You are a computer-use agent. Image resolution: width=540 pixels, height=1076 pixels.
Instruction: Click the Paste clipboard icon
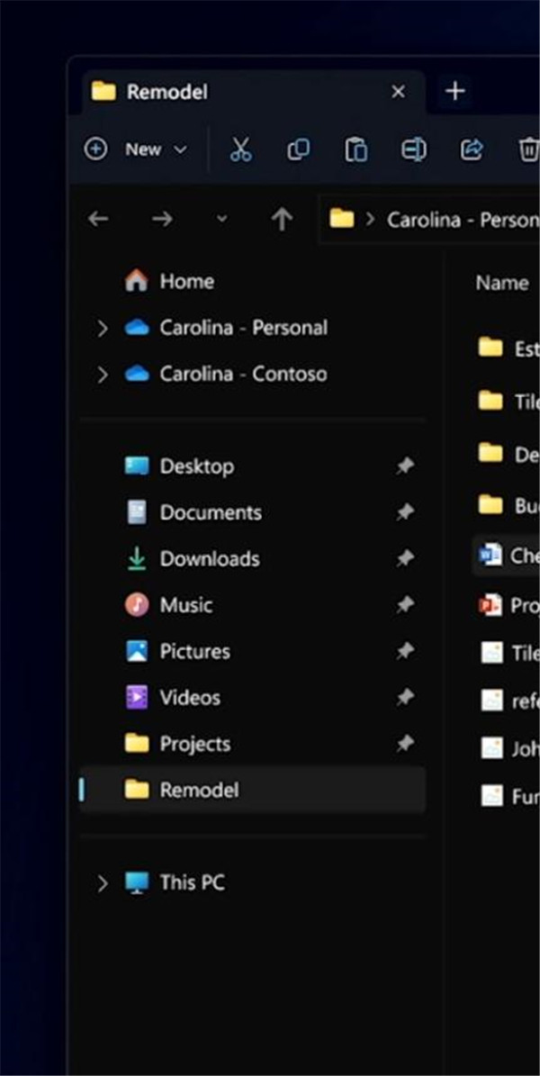coord(355,149)
